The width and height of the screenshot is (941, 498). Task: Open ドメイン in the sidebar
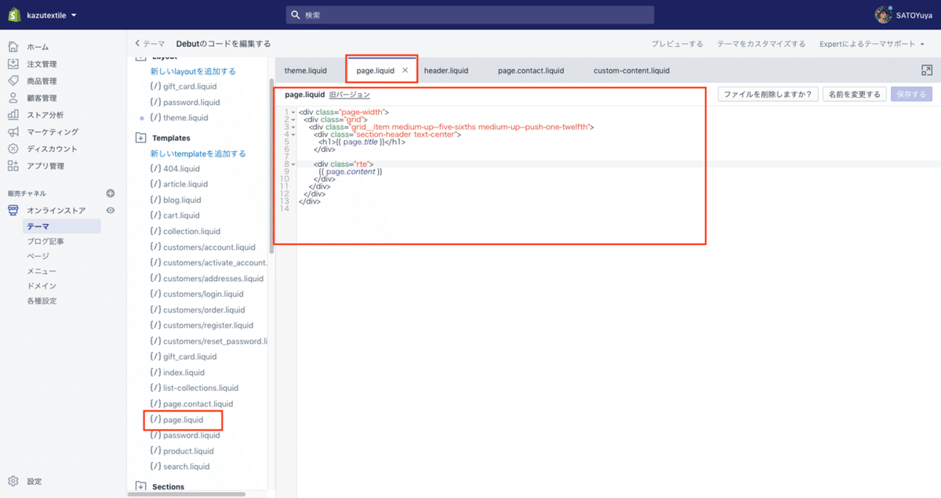click(41, 286)
